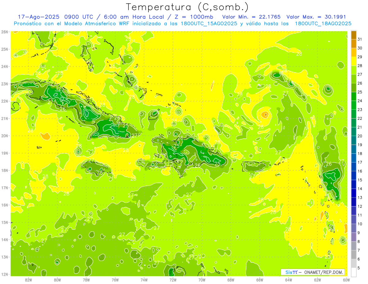Click the legend swatch between 29 and 30
Image resolution: width=368 pixels, height=284 pixels.
[x=354, y=52]
